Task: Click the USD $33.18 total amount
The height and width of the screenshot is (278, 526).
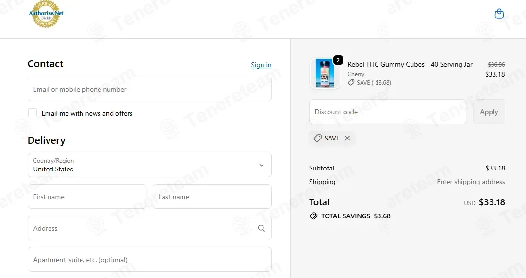Action: click(x=484, y=202)
